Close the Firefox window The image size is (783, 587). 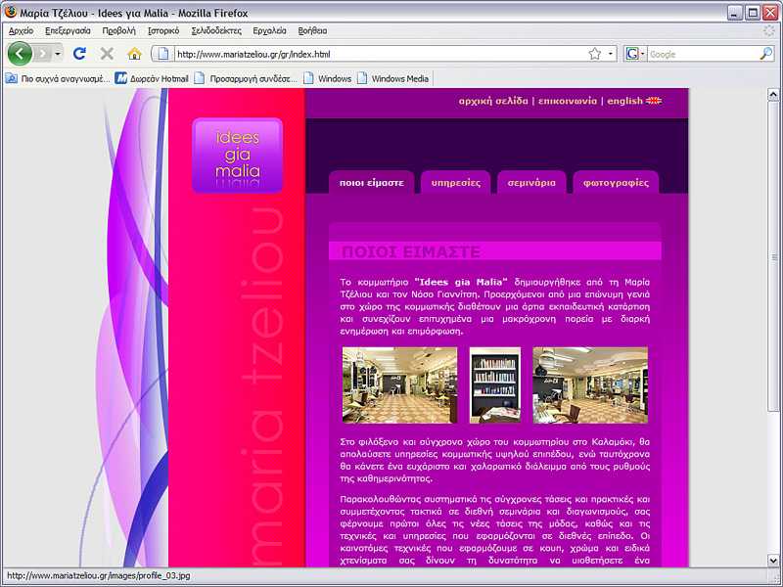coord(770,13)
